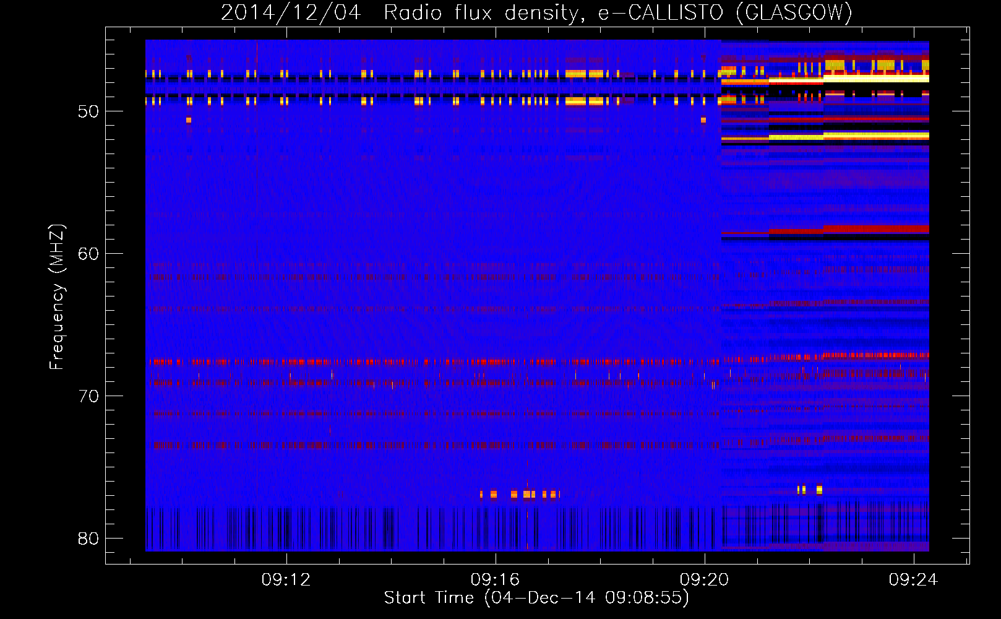Click the plot title '2014/12/04 Radio flux density'
The image size is (1001, 619).
coord(402,13)
